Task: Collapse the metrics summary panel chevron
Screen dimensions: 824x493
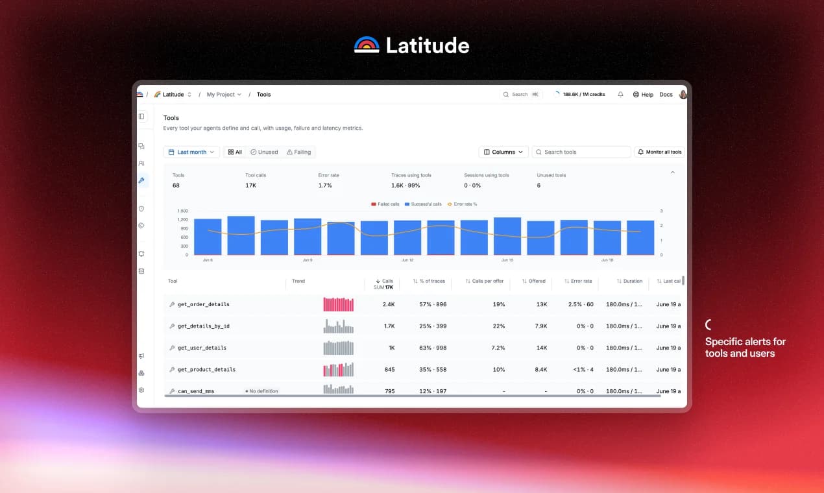Action: point(672,173)
